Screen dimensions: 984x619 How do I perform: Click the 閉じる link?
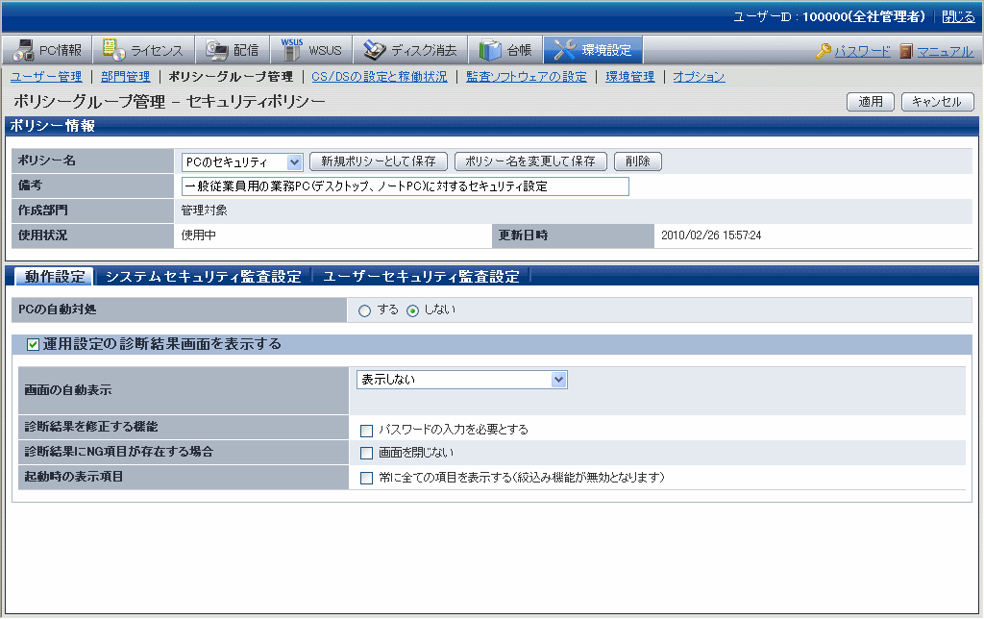point(958,17)
